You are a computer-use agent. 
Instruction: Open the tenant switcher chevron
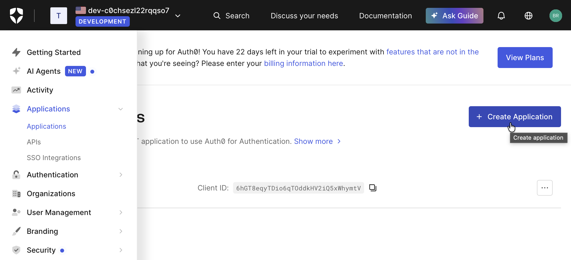pyautogui.click(x=177, y=16)
